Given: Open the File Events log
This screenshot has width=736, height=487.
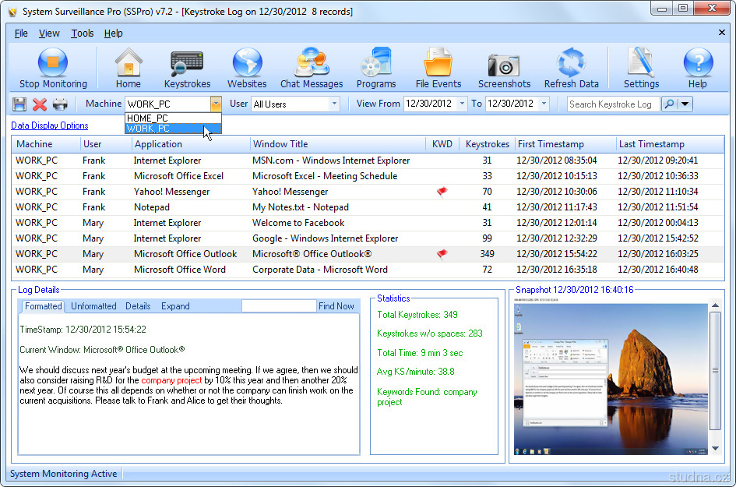Looking at the screenshot, I should point(438,68).
